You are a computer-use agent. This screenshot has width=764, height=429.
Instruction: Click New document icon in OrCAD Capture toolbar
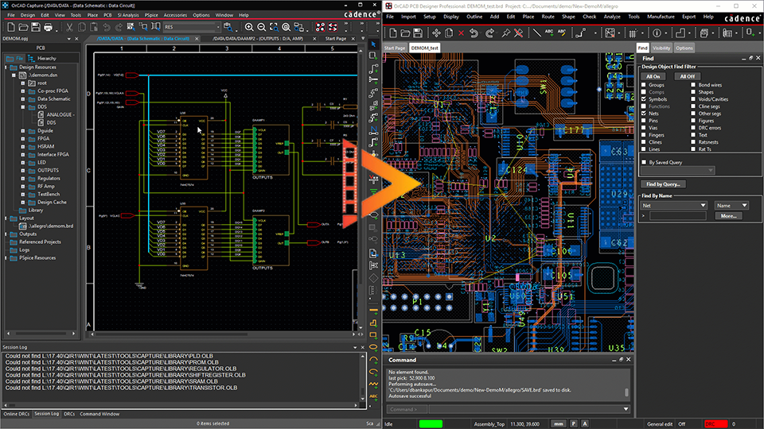point(10,27)
